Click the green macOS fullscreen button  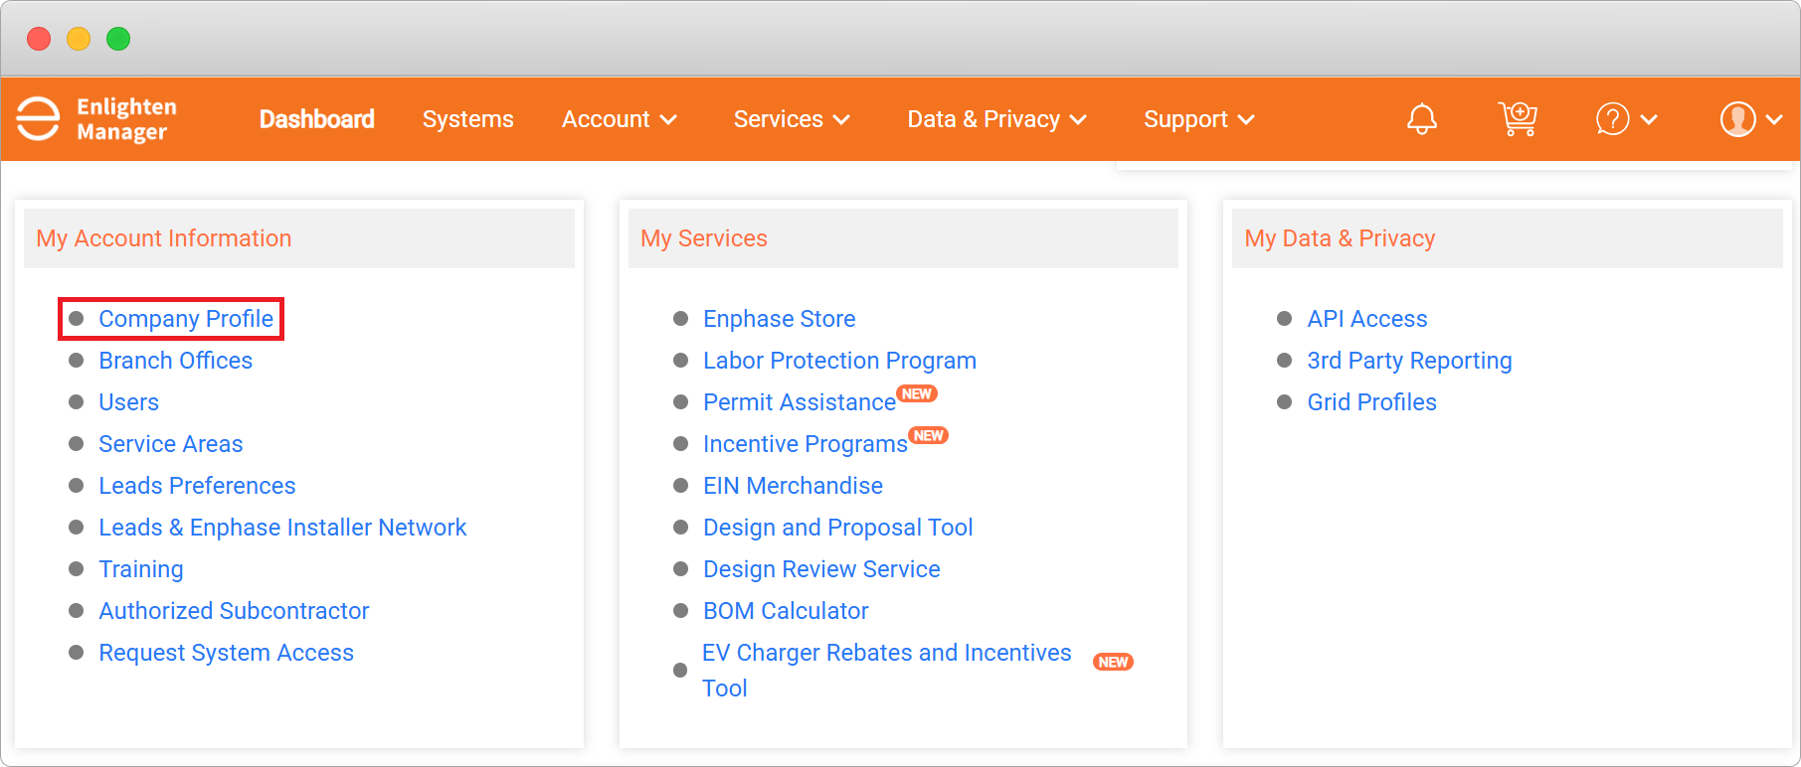point(118,39)
